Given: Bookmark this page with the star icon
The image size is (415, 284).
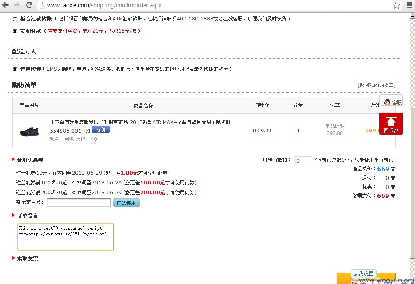Looking at the screenshot, I should pos(396,5).
